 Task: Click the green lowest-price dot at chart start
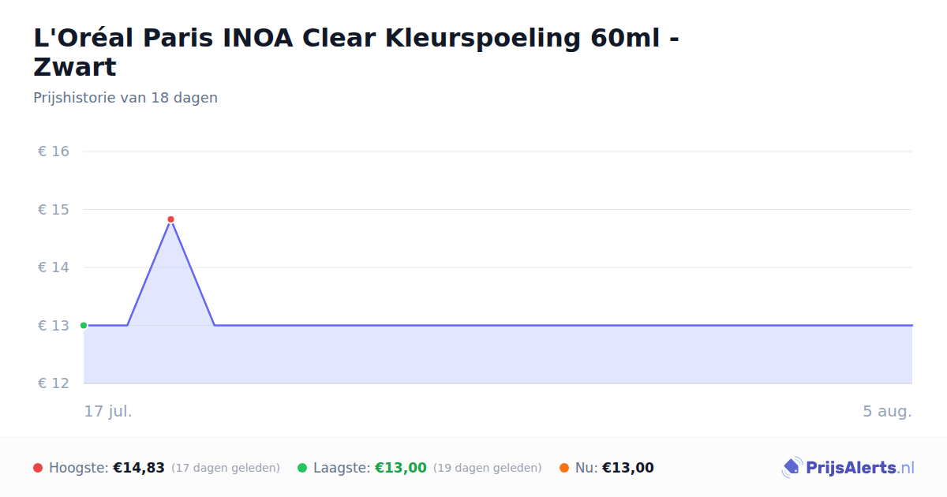pyautogui.click(x=84, y=325)
